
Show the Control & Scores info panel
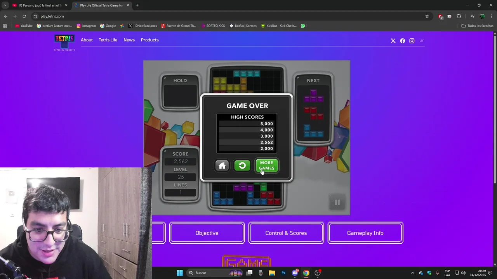coord(286,233)
